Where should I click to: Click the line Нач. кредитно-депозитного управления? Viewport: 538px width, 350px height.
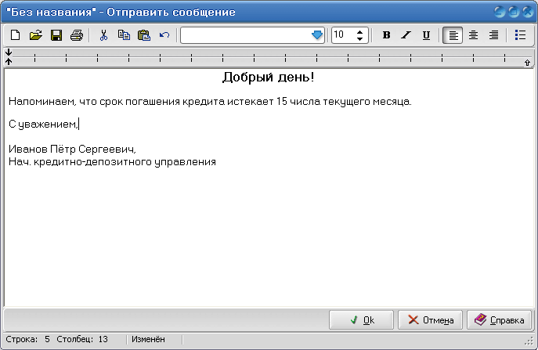coord(112,161)
